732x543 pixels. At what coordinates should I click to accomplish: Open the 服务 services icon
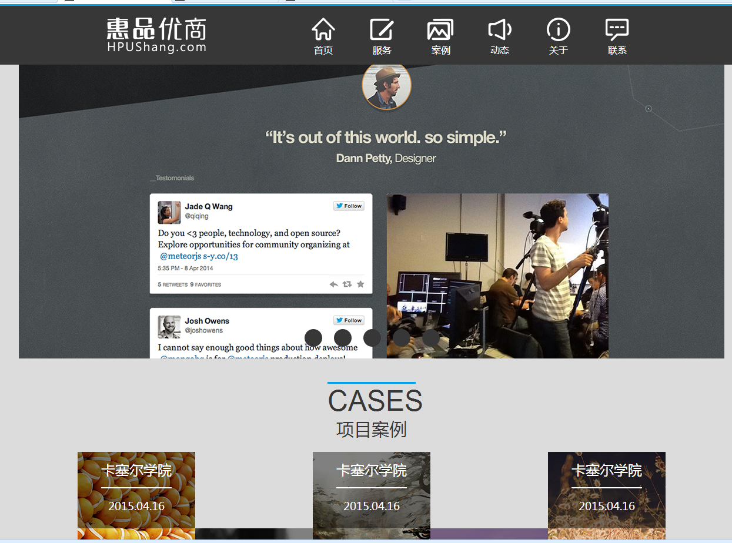point(382,31)
